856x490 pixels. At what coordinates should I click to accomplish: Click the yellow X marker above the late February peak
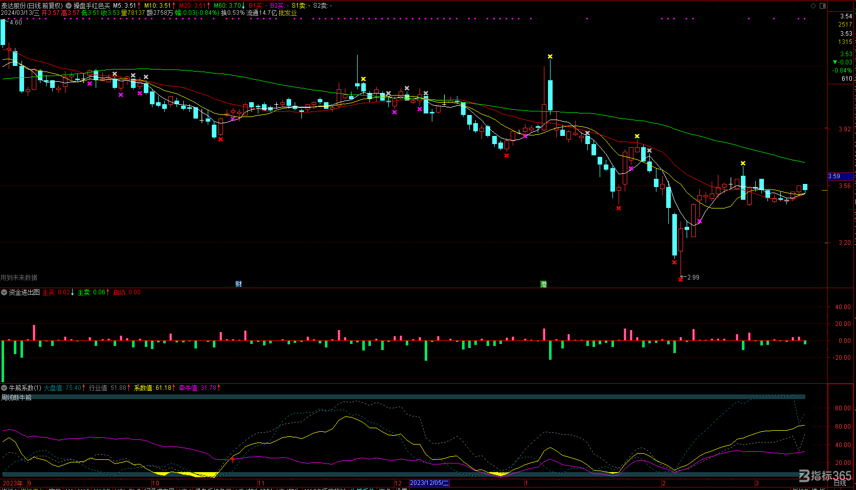click(743, 163)
